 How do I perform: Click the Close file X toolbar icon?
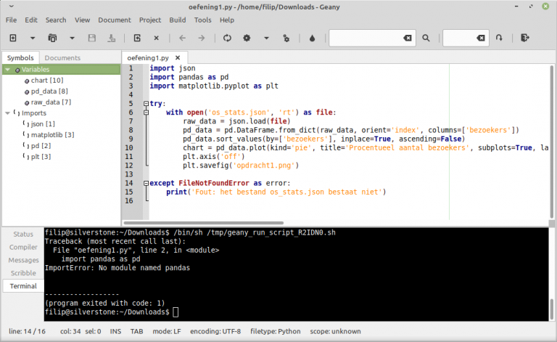tap(157, 38)
